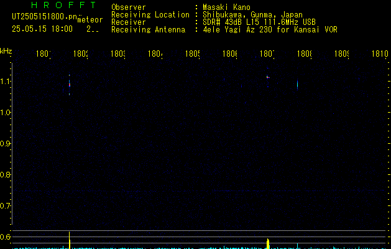This screenshot has height=249, width=391.
Task: Click the faint cyan echo near 1808
Action: [297, 85]
